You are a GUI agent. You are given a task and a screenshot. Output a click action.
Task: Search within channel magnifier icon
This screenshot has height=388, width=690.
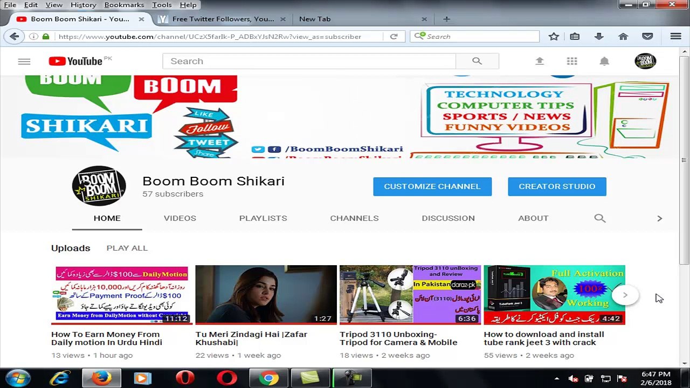600,218
